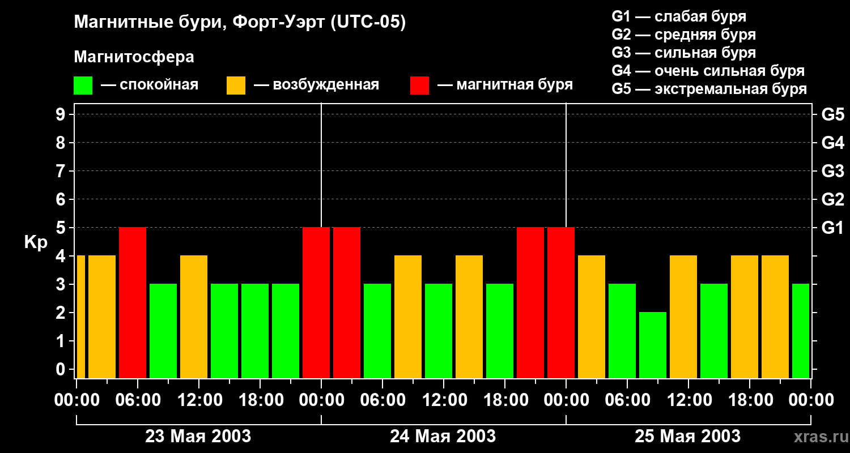Select the line "G3 — сильная буря"
This screenshot has height=453, width=850.
pyautogui.click(x=684, y=53)
